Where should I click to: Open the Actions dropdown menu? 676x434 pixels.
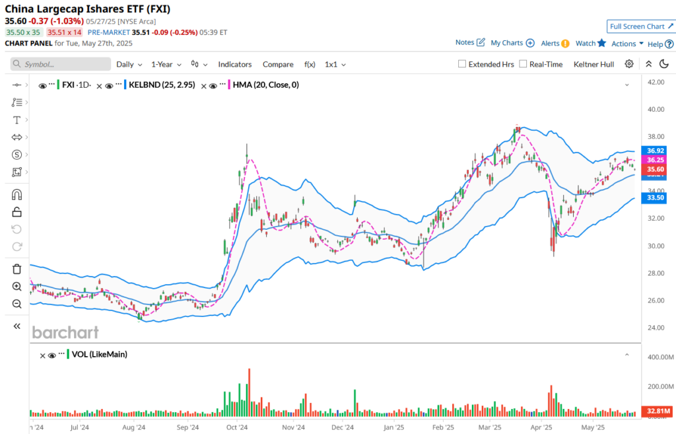coord(627,44)
